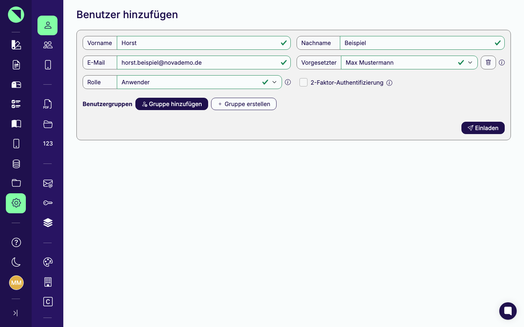Open the card wallet icon in main sidebar
This screenshot has width=524, height=327.
coord(16,85)
